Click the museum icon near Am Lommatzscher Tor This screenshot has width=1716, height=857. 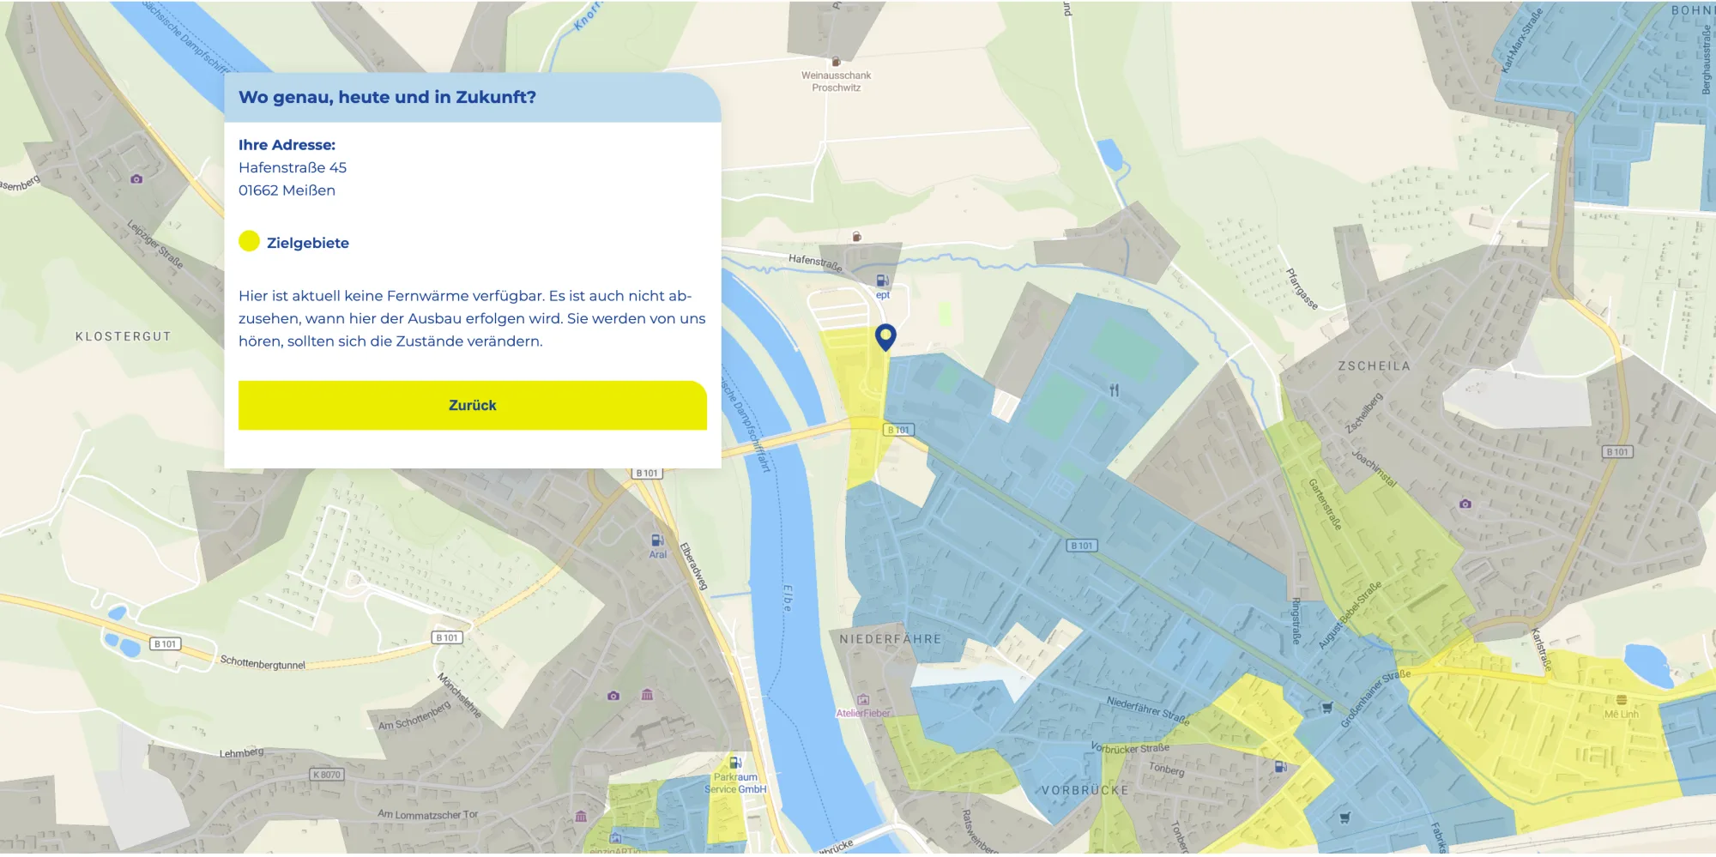coord(581,816)
